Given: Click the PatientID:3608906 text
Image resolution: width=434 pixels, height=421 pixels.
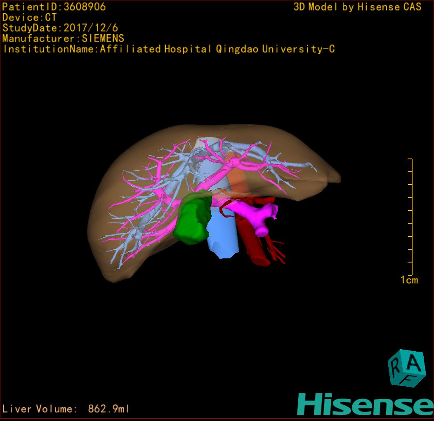Looking at the screenshot, I should coord(54,7).
